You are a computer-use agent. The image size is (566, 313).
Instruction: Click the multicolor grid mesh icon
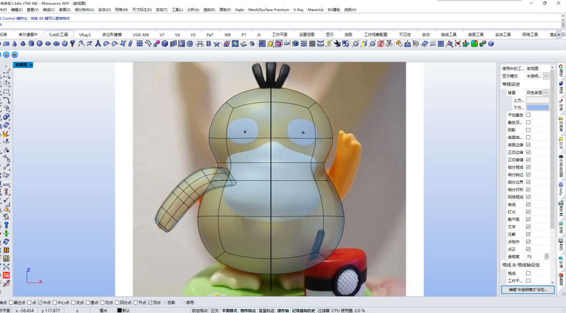pyautogui.click(x=474, y=44)
